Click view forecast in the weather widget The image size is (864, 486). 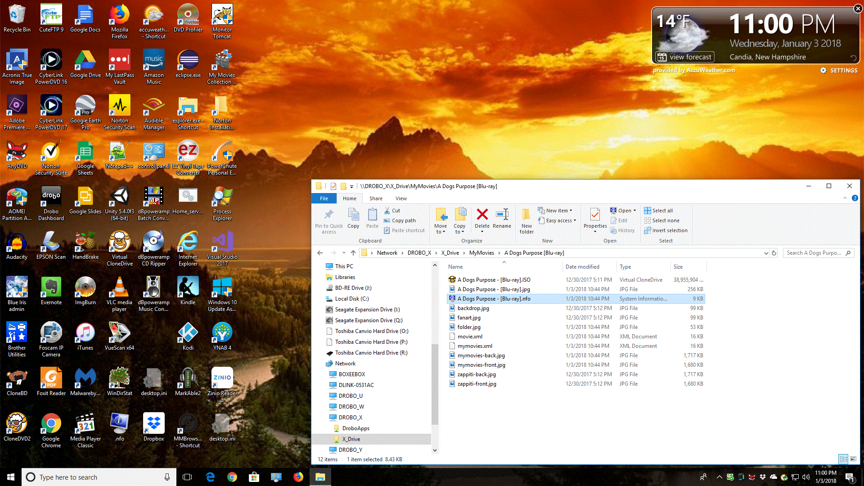(685, 57)
